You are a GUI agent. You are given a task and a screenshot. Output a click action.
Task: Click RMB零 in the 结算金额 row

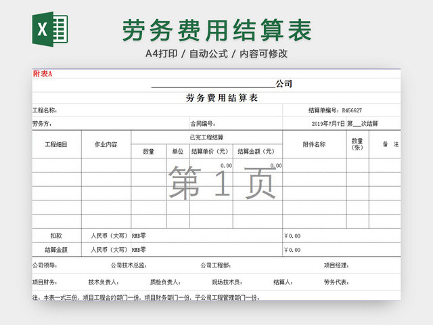click(139, 250)
